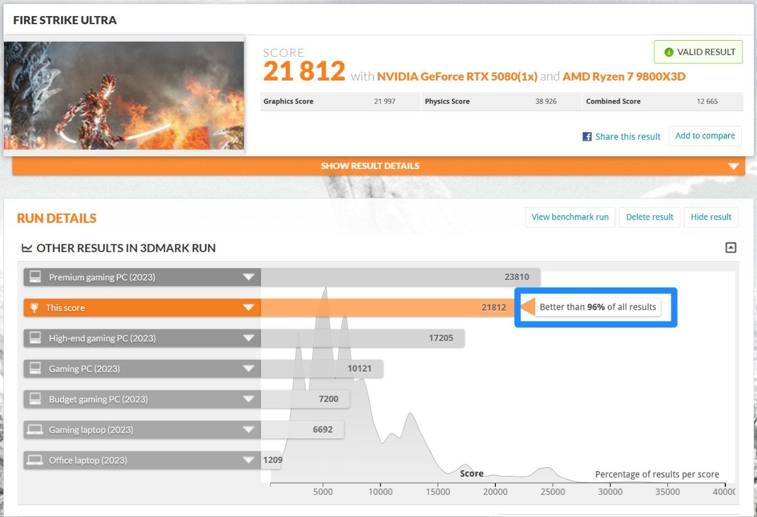Click the Physics Score value 38 926

tap(546, 101)
